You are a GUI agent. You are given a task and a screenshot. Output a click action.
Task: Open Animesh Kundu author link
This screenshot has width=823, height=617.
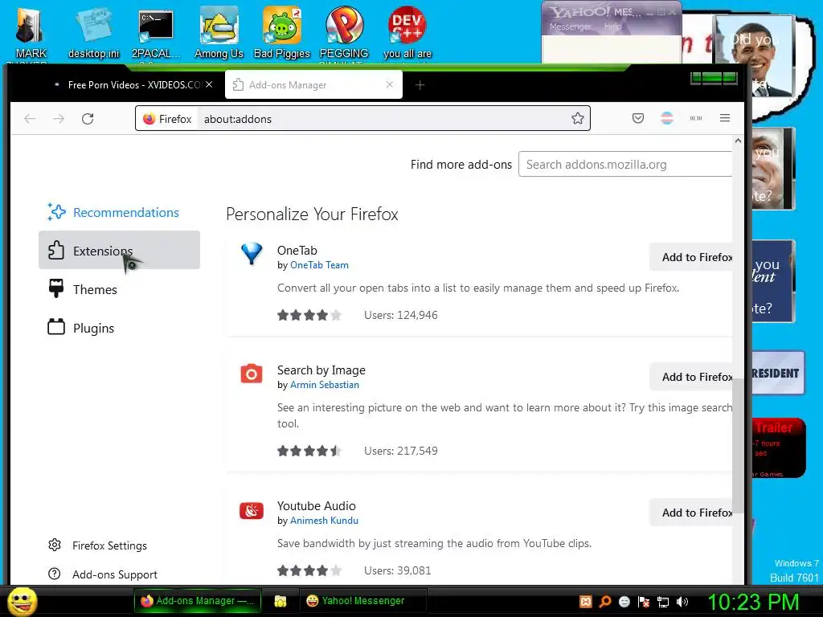324,521
